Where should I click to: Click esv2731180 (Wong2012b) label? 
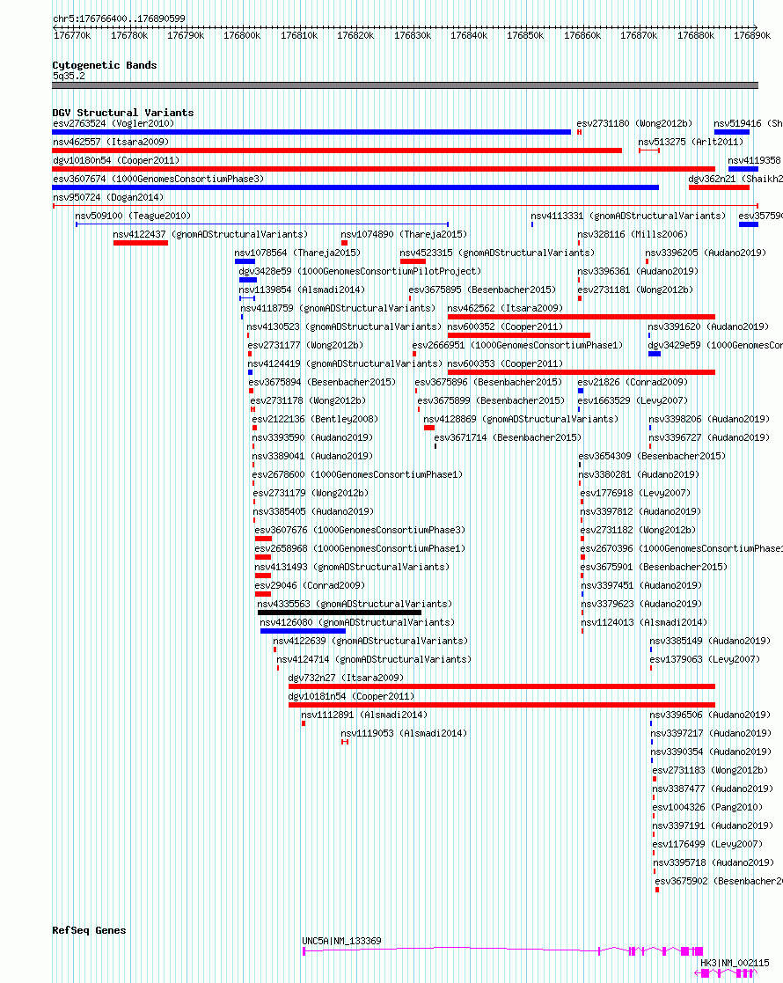(x=634, y=123)
